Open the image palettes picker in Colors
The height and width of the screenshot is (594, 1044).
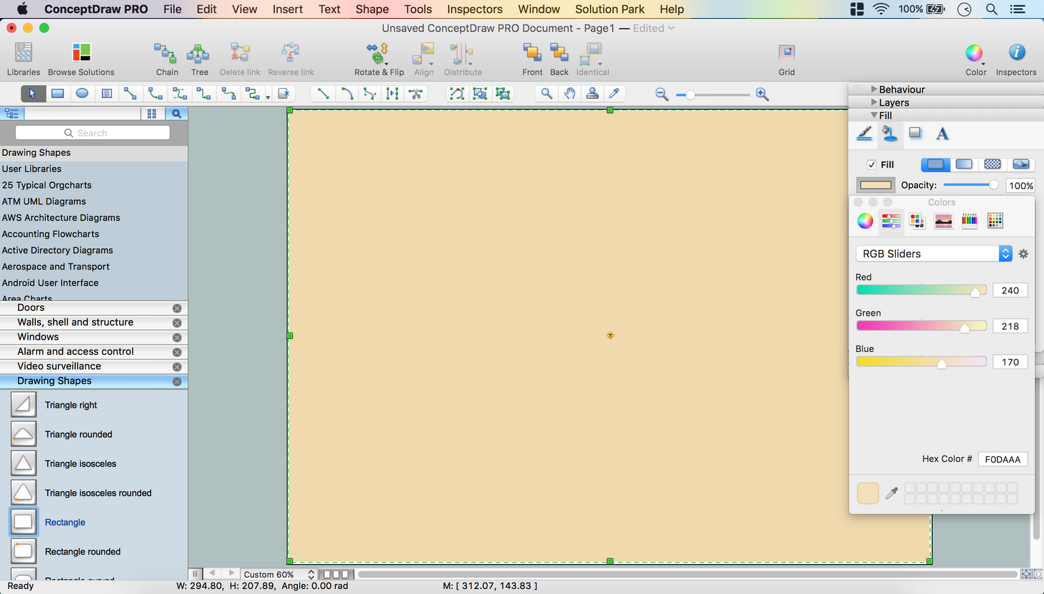pyautogui.click(x=943, y=221)
